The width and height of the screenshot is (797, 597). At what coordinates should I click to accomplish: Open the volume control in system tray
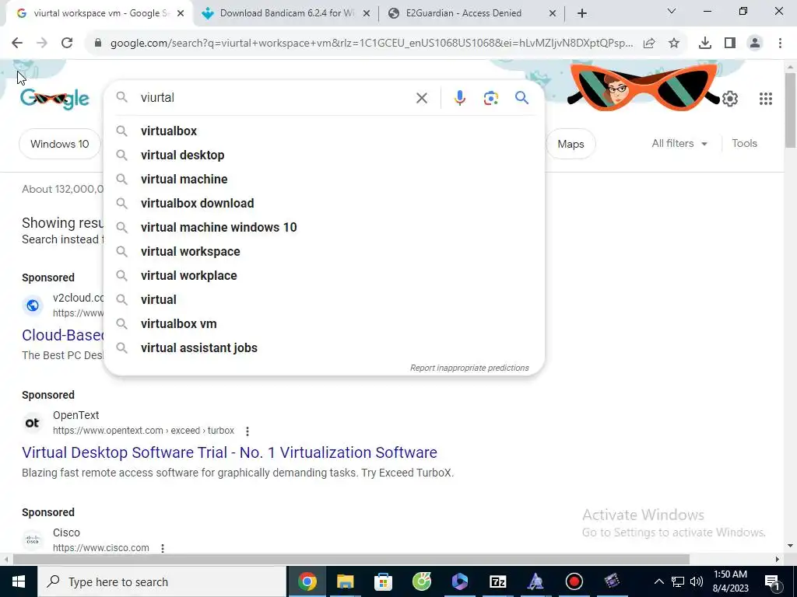697,581
